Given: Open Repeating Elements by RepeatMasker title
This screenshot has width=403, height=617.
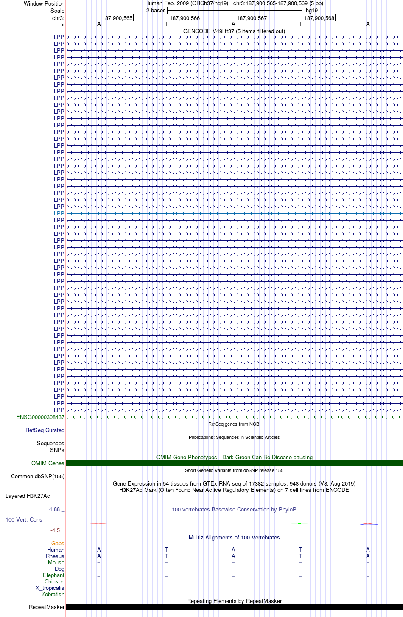Looking at the screenshot, I should point(234,601).
